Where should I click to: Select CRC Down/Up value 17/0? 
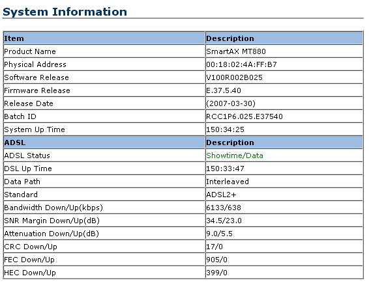click(x=214, y=247)
